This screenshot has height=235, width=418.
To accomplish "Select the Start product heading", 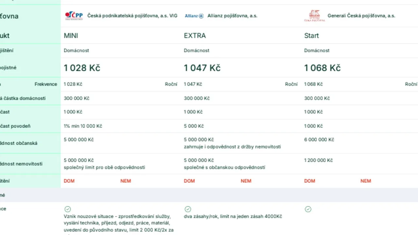I will tap(312, 36).
